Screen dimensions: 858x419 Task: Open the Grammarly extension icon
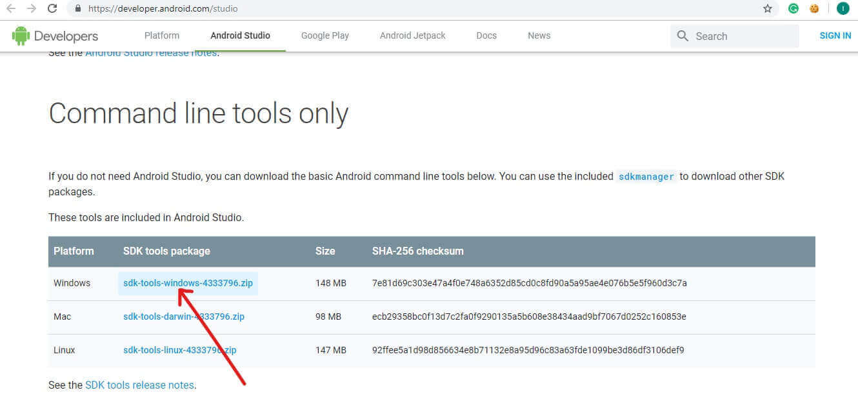point(793,10)
